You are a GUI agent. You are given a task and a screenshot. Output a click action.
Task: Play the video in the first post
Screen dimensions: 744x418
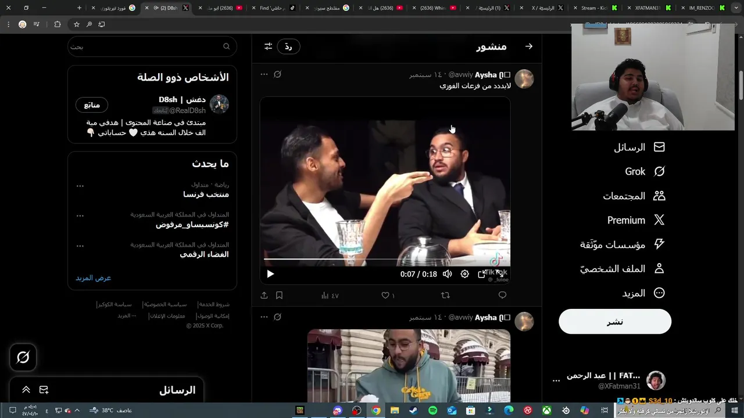(270, 274)
